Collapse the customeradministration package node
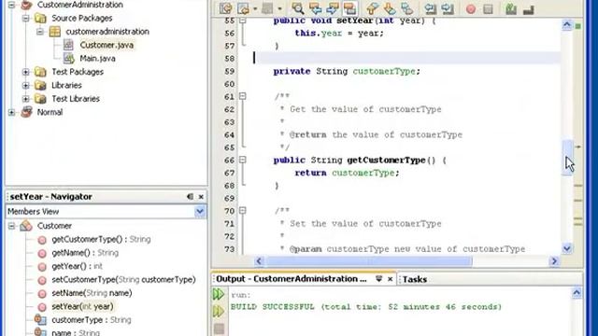The width and height of the screenshot is (598, 336). tap(40, 31)
